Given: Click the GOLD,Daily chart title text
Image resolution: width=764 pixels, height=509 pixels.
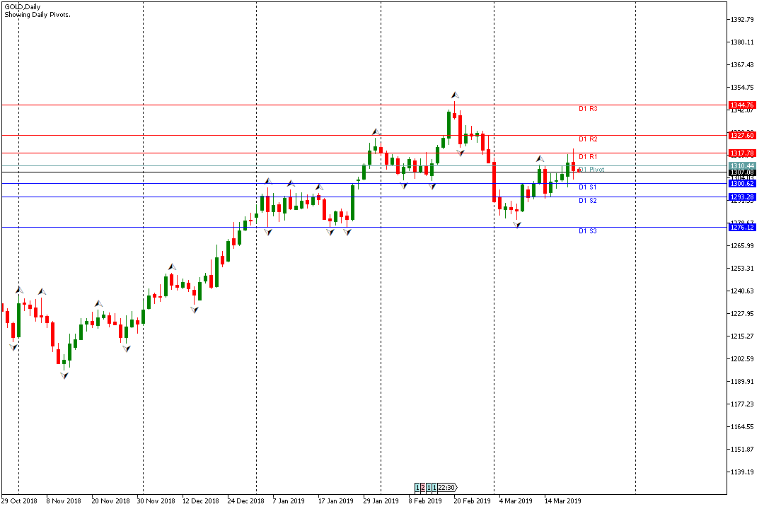Looking at the screenshot, I should point(23,7).
